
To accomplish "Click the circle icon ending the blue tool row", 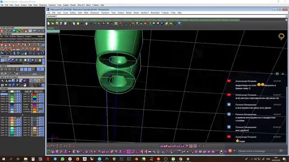I will click(x=42, y=53).
